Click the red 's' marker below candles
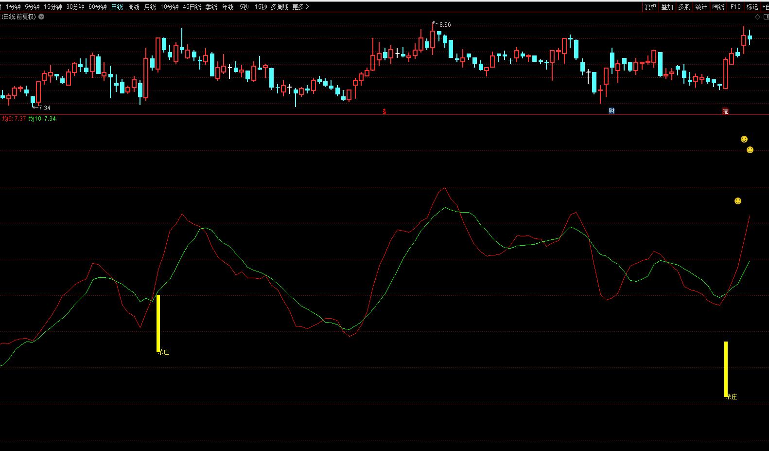 pyautogui.click(x=384, y=111)
